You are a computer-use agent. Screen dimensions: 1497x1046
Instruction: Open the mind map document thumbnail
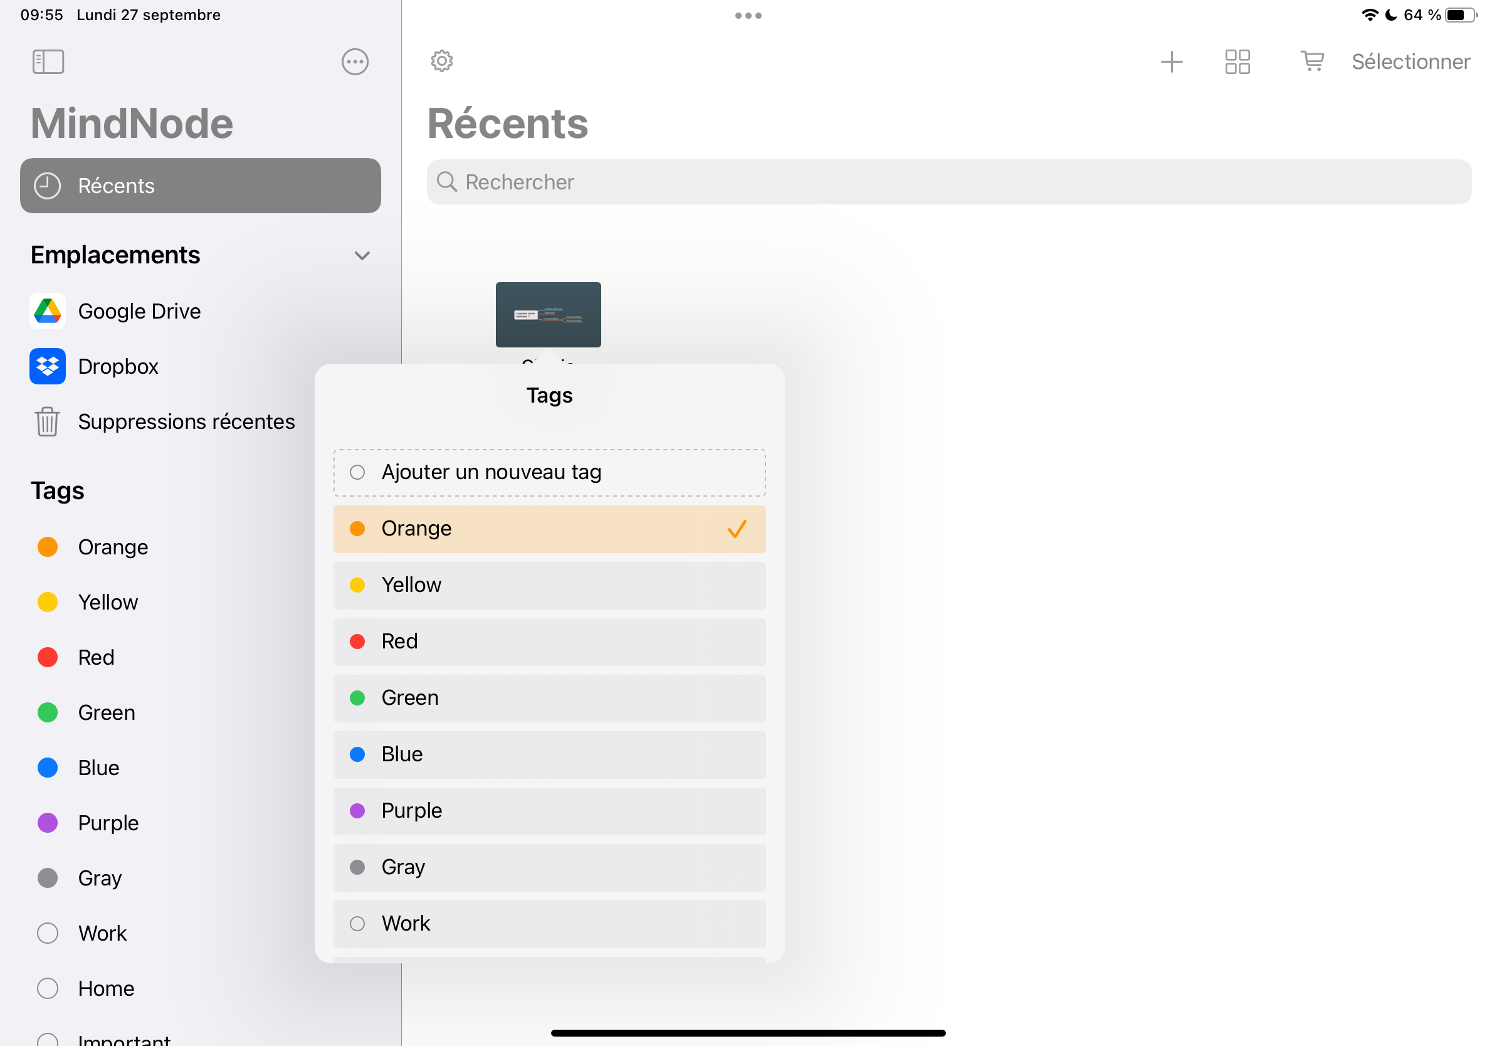(548, 315)
